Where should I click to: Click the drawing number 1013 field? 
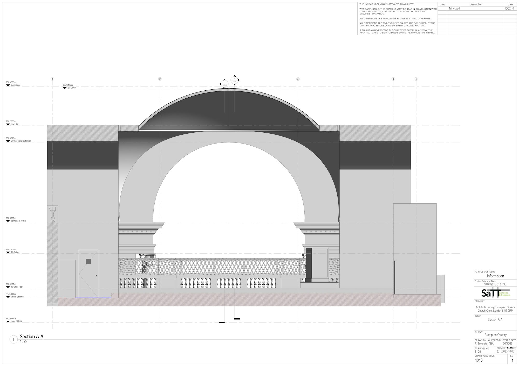pos(479,360)
